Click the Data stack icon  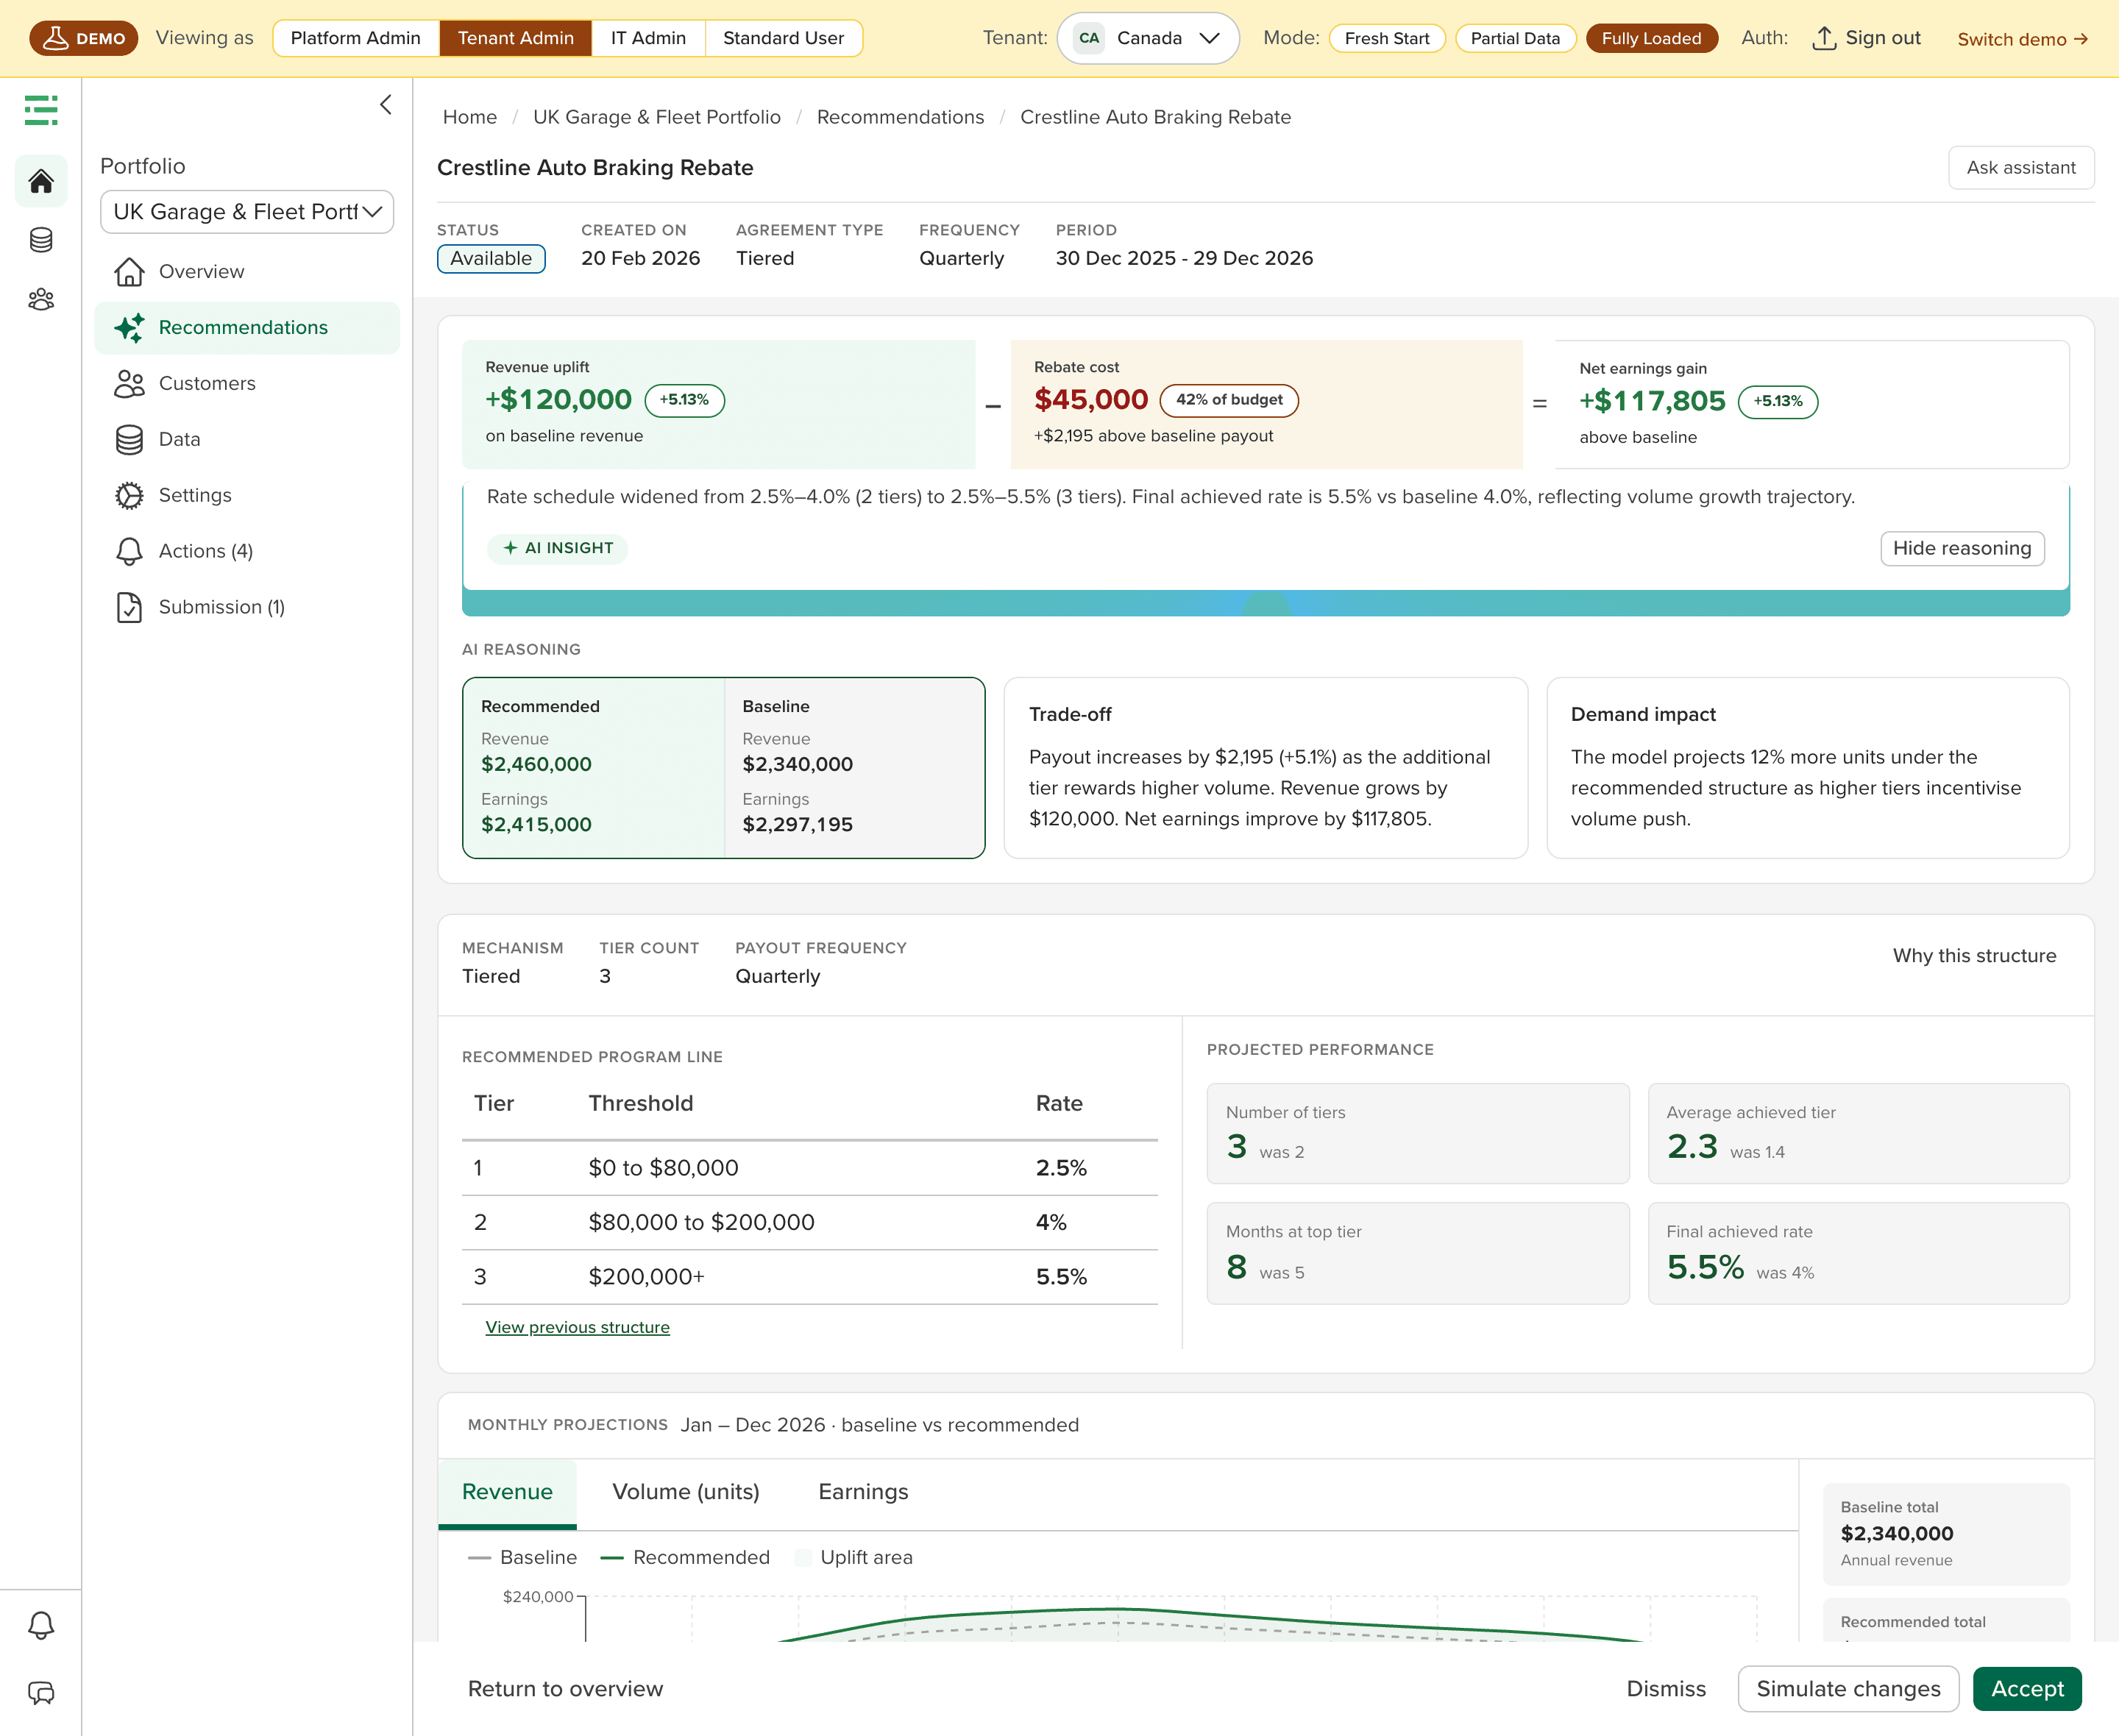pyautogui.click(x=129, y=439)
